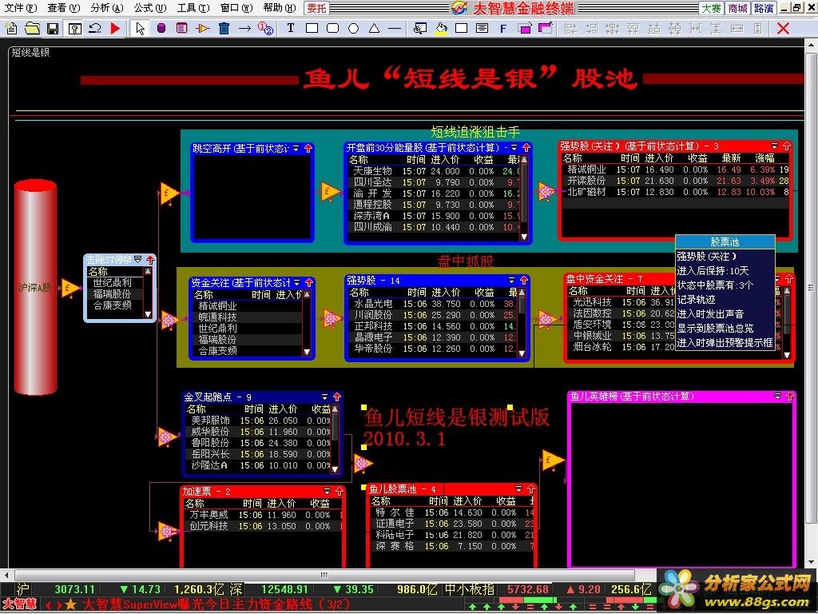Select the connector arrow tool

[x=244, y=28]
